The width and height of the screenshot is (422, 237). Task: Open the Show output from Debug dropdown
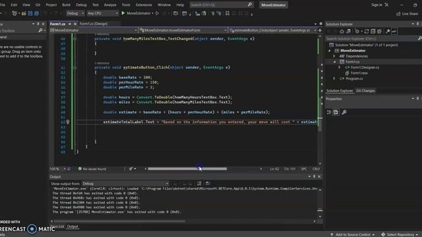tap(125, 184)
